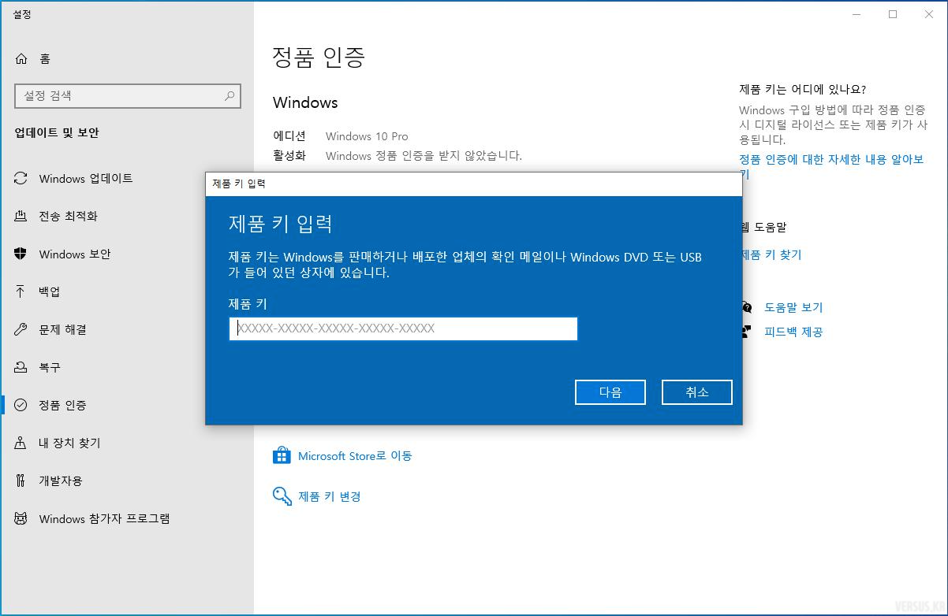Click the '업데이트 및 보안' sidebar heading
This screenshot has width=948, height=616.
coord(57,133)
